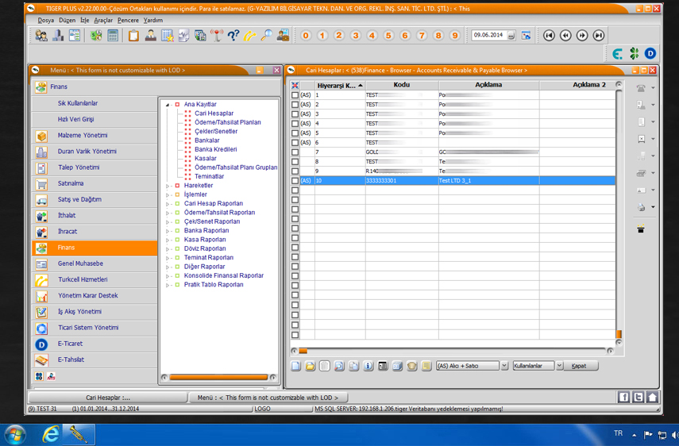Expand the Banka Raporları tree node
The width and height of the screenshot is (679, 446).
pyautogui.click(x=167, y=231)
